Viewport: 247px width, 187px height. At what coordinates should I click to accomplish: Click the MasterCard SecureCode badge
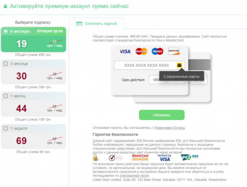point(140,158)
